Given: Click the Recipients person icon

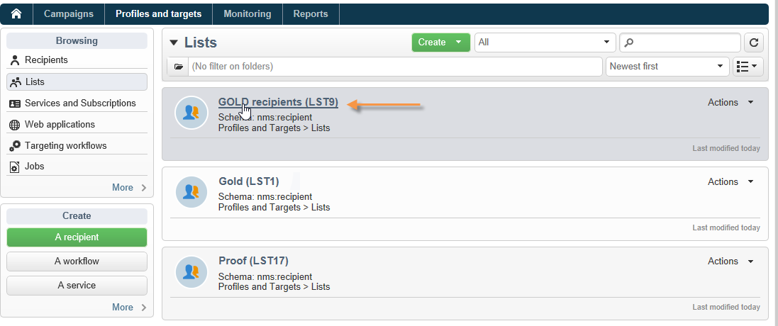Looking at the screenshot, I should click(x=15, y=60).
